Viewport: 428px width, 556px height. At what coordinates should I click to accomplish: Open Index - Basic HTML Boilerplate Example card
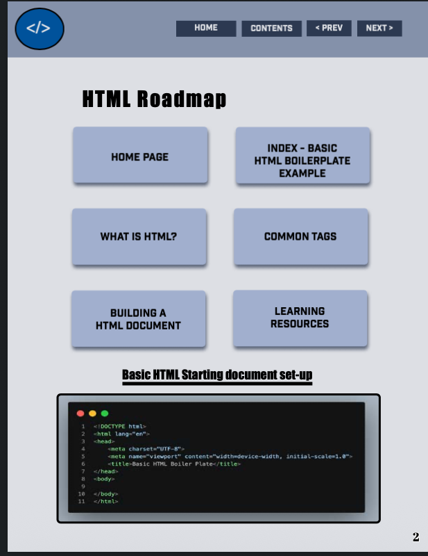tap(302, 155)
